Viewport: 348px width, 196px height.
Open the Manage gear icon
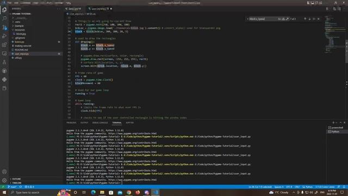[4, 180]
